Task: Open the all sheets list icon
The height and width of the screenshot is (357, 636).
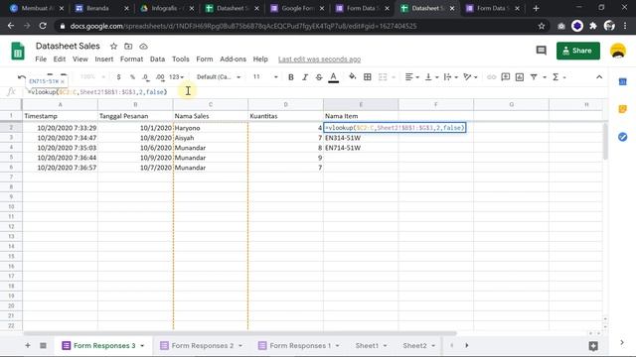Action: 43,346
